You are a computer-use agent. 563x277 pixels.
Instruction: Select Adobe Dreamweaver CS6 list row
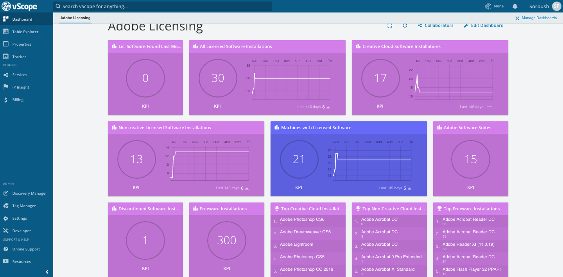pos(308,234)
